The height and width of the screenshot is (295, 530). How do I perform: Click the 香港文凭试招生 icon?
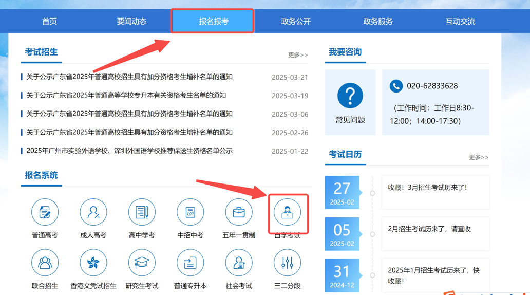click(x=93, y=263)
